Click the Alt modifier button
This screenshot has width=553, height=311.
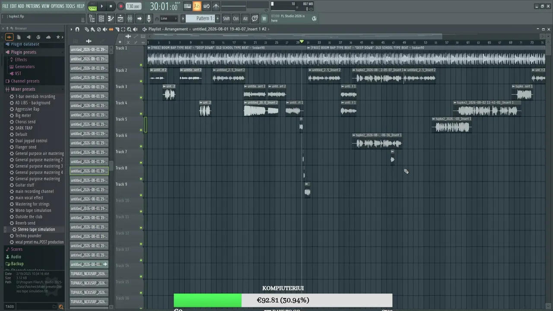click(x=245, y=19)
